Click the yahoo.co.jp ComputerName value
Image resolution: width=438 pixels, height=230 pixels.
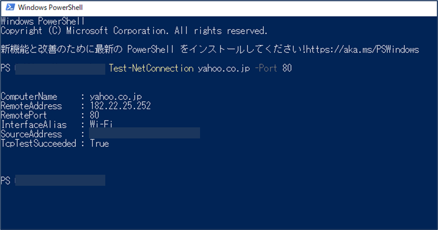coord(116,96)
